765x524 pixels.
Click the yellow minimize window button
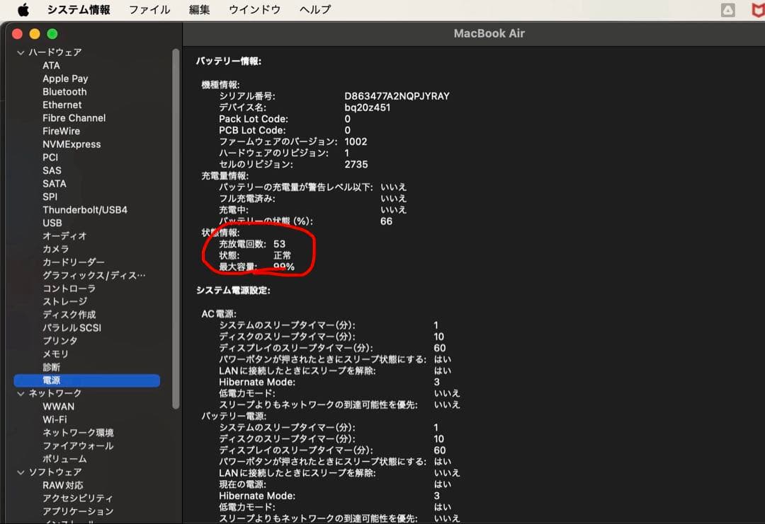click(35, 34)
